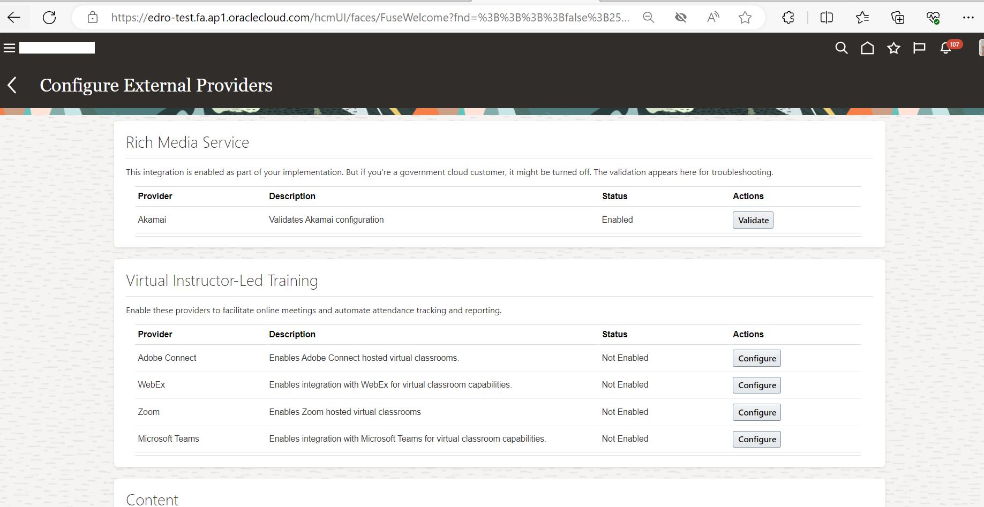Click Not Enabled status for Zoom
984x507 pixels.
point(625,412)
